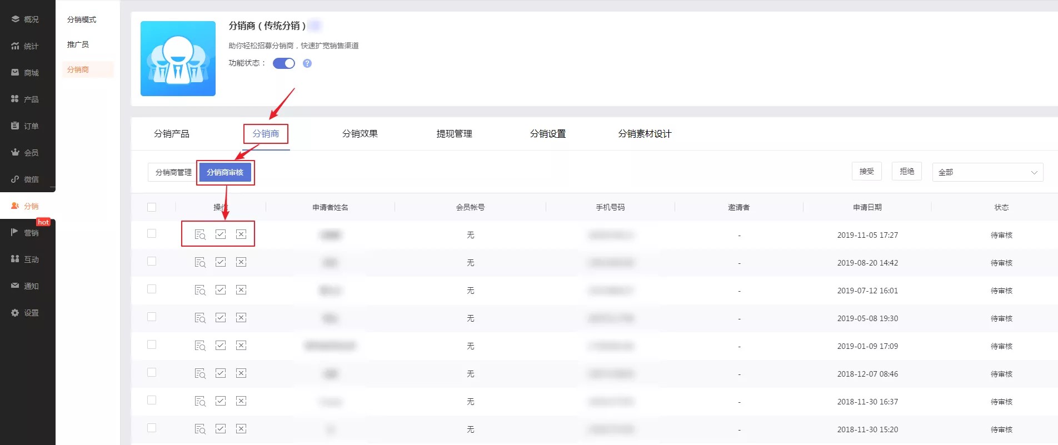
Task: Check the select-all checkbox in table header
Action: point(152,207)
